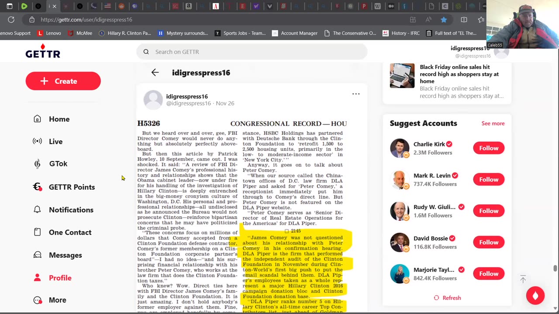Follow Marjorie Taylor Greene

click(489, 273)
